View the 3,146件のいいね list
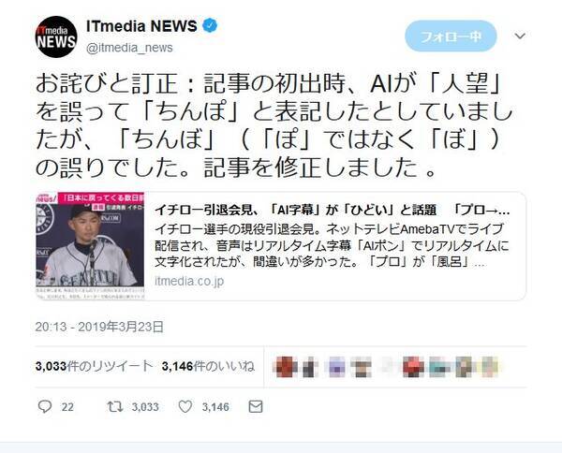 click(208, 366)
